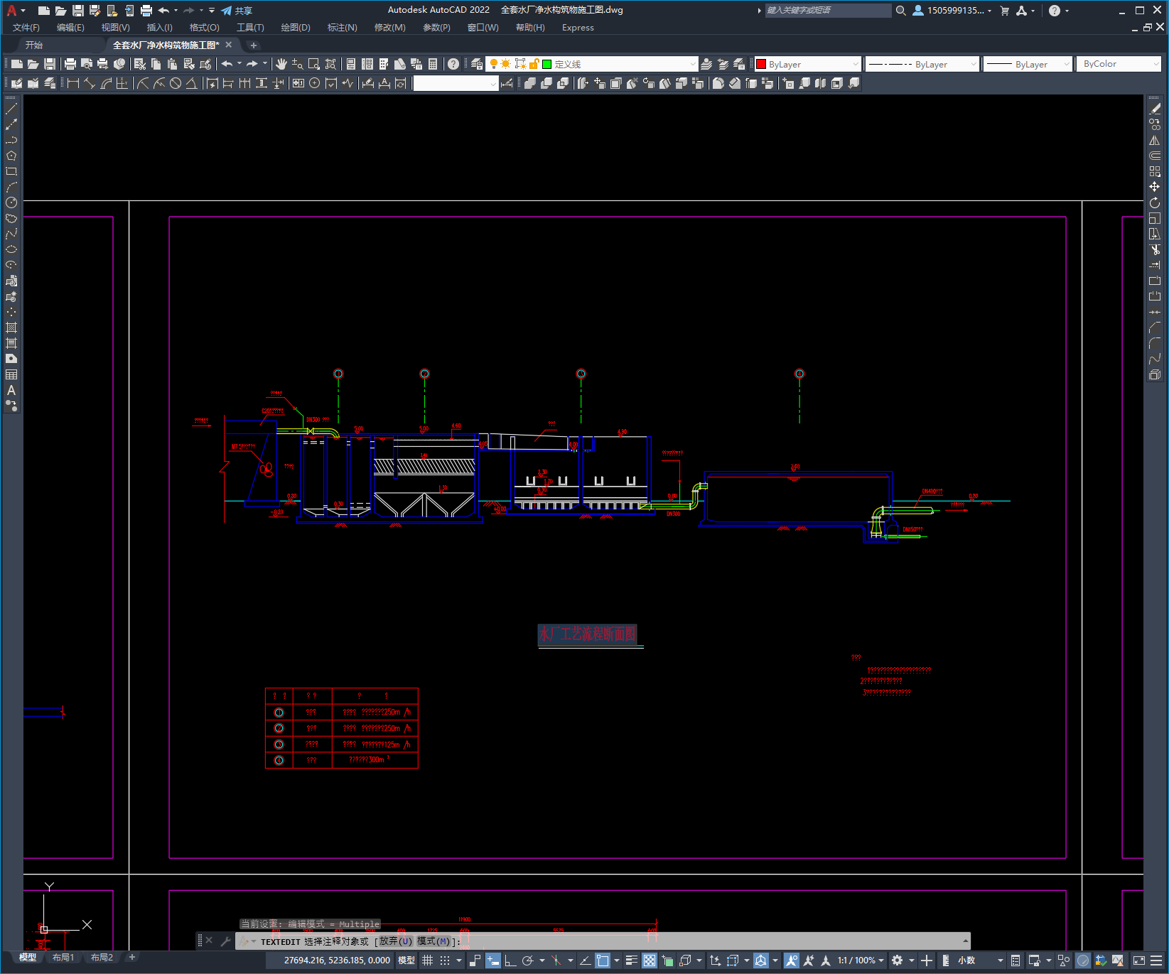1169x974 pixels.
Task: Click the Plot printer icon in standard toolbar
Action: (70, 64)
